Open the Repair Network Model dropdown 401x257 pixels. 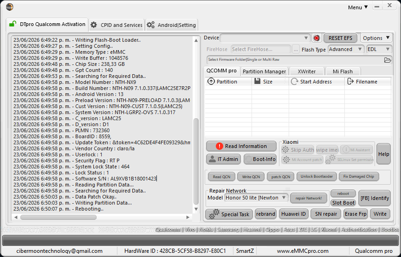pyautogui.click(x=256, y=198)
